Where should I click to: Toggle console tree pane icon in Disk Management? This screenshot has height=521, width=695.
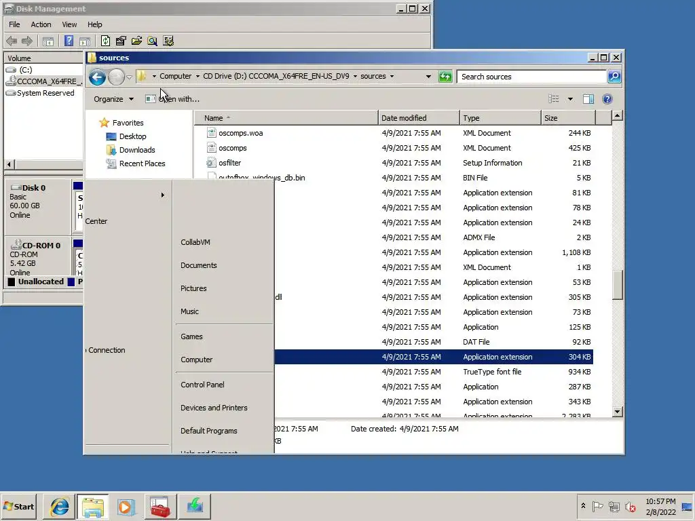click(x=48, y=41)
